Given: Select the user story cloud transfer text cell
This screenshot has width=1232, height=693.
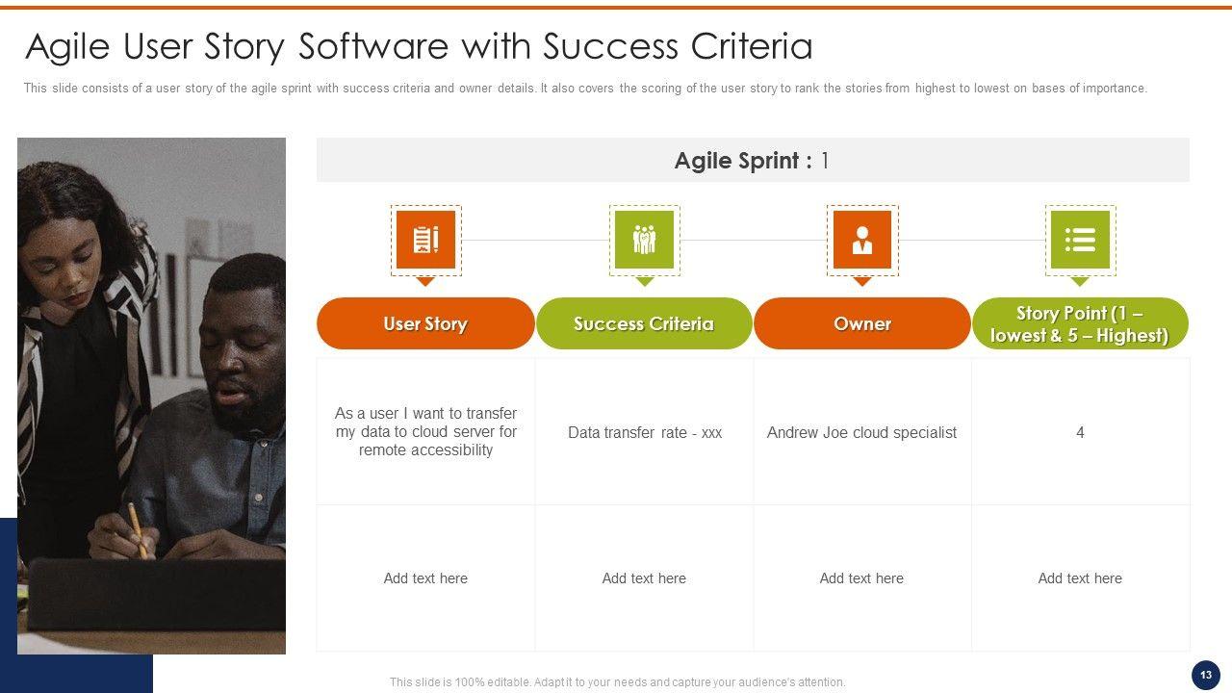Looking at the screenshot, I should 425,431.
